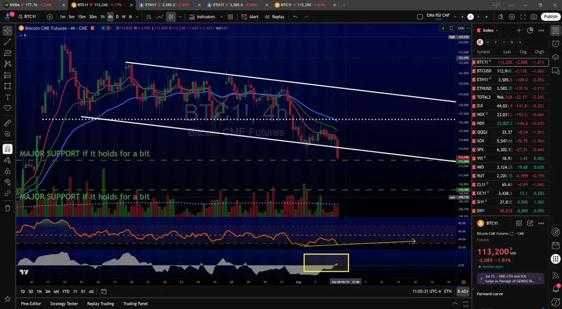Viewport: 562px width, 309px height.
Task: Select BTCUSD in watchlist
Action: pos(510,71)
